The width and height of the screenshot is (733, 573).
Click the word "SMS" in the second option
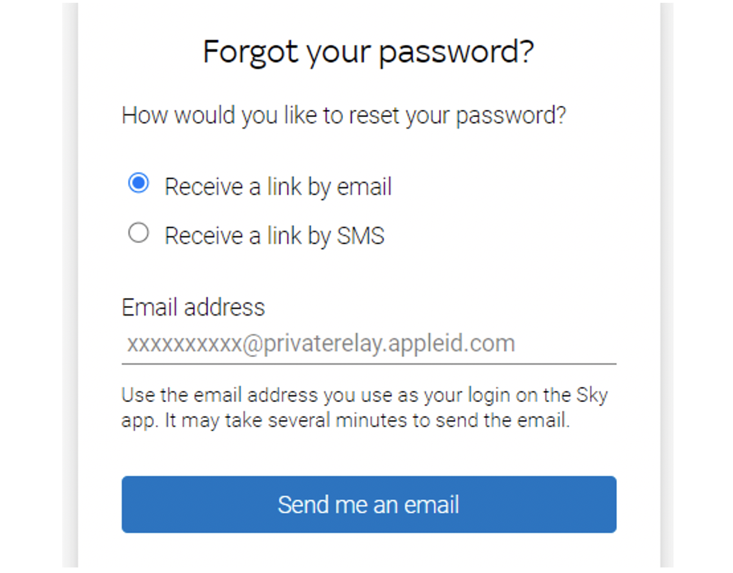point(360,236)
